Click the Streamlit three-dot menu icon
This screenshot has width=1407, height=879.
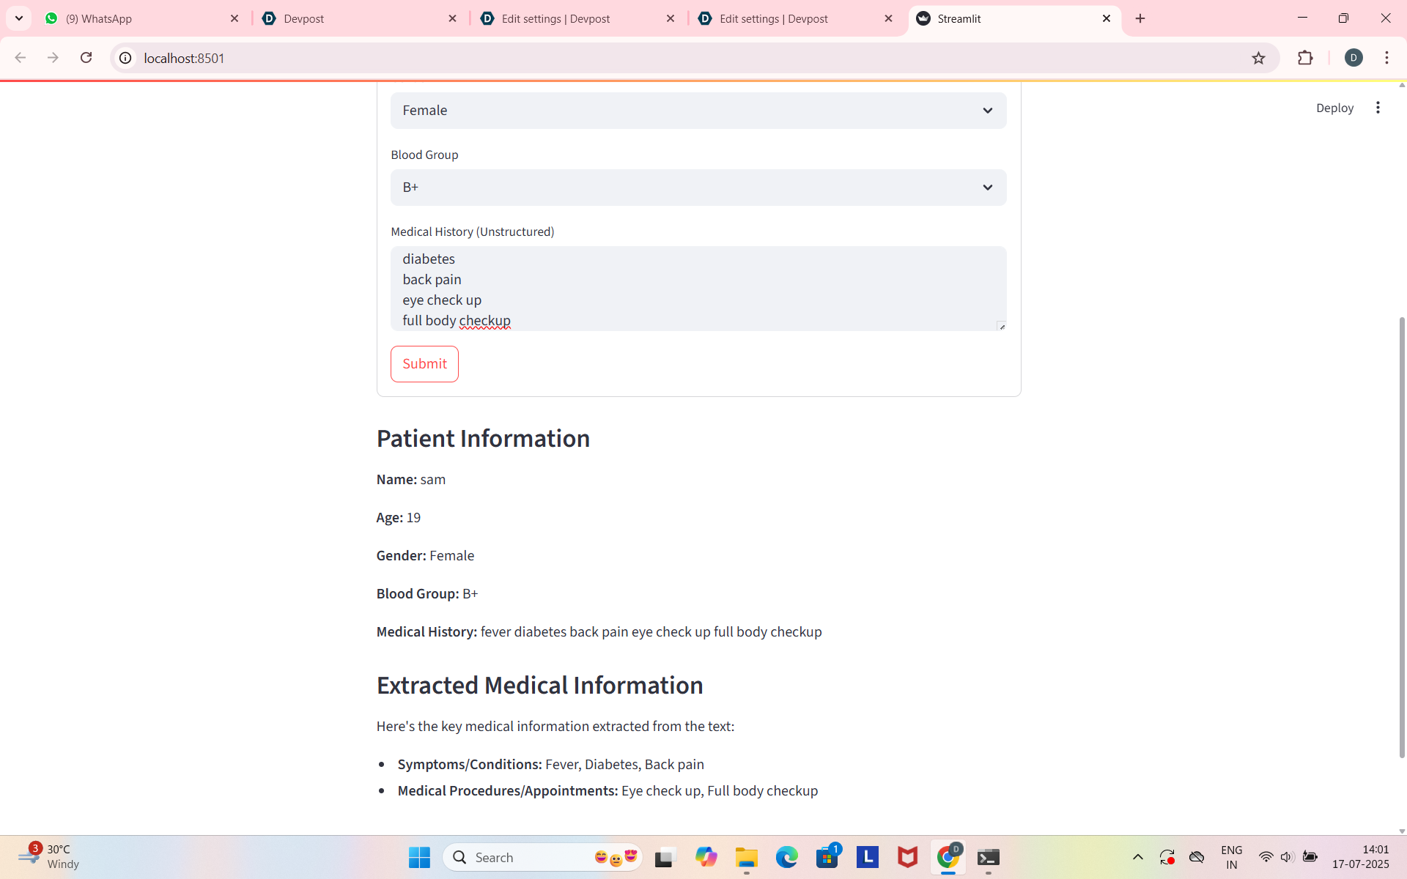click(1378, 108)
